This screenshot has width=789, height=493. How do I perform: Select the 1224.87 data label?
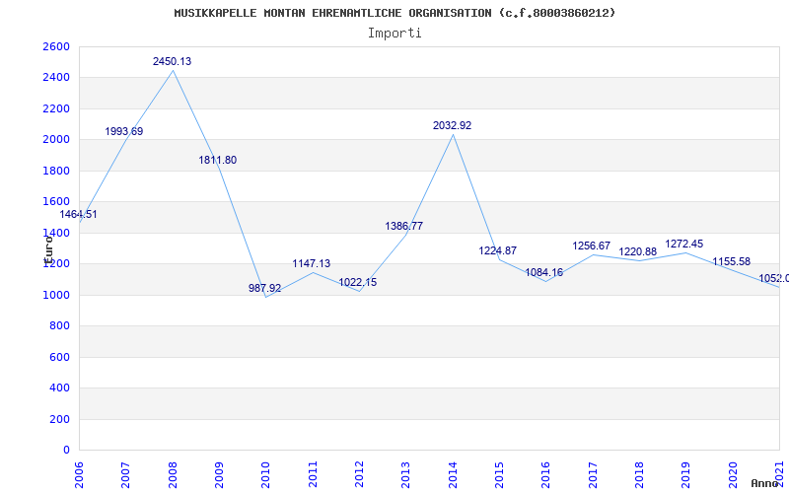(x=498, y=250)
